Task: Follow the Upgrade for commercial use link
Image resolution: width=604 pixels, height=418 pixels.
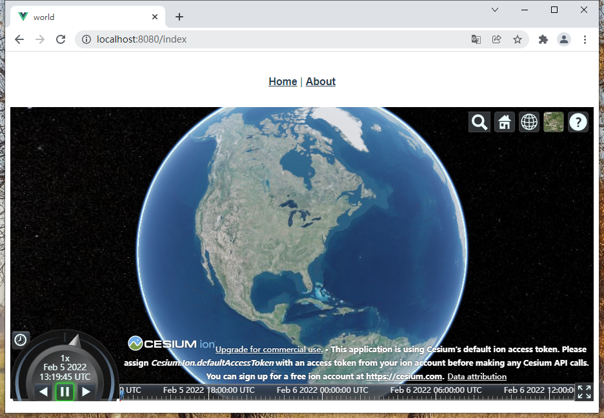Action: tap(269, 350)
